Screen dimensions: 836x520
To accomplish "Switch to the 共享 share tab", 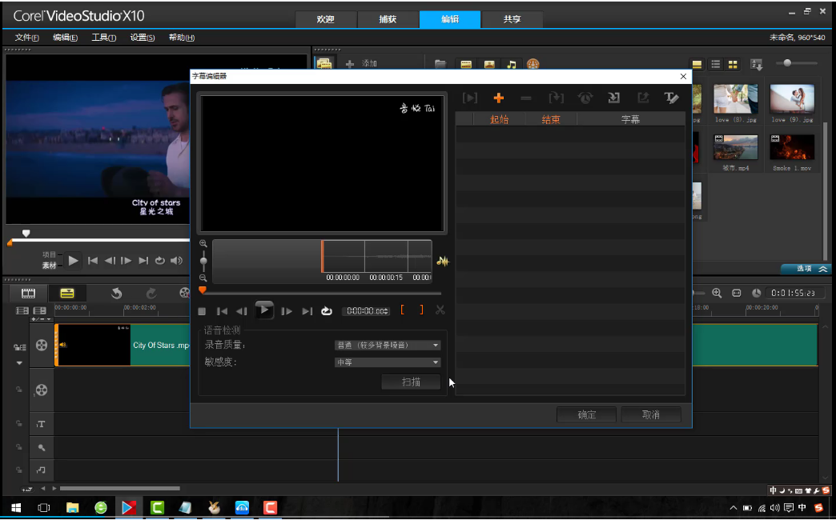I will tap(512, 19).
